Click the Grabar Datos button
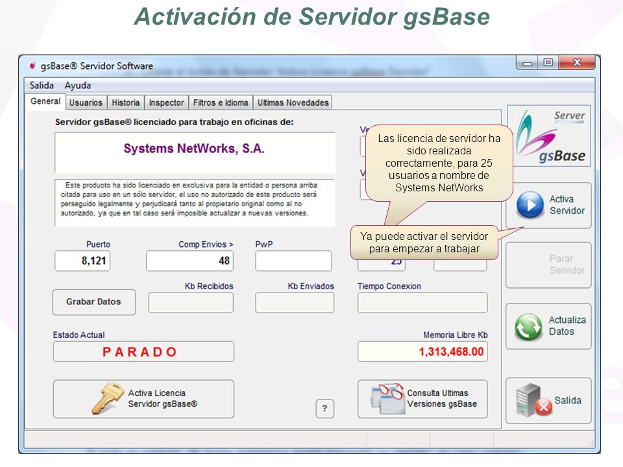Viewport: 623px width, 467px height. [x=93, y=302]
